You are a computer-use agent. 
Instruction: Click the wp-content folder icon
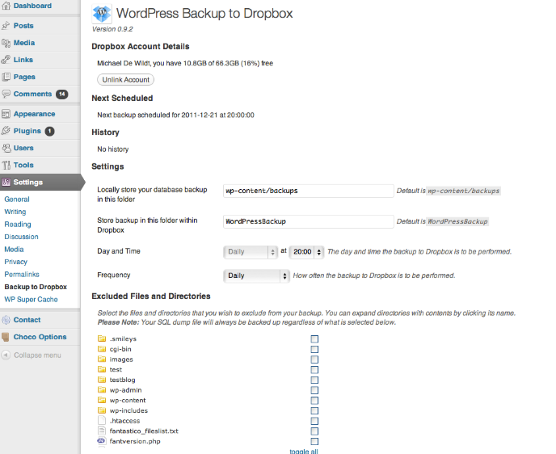(102, 400)
